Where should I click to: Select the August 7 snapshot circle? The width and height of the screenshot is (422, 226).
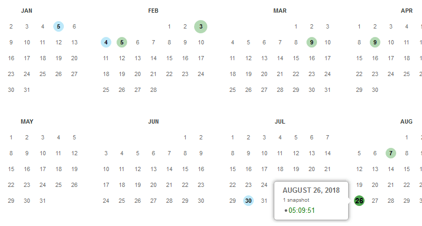pos(391,153)
